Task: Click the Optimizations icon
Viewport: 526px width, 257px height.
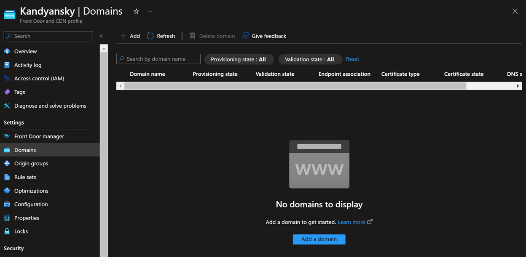Action: [x=7, y=191]
